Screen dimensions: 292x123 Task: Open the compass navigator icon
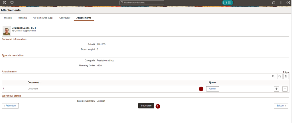point(288,3)
